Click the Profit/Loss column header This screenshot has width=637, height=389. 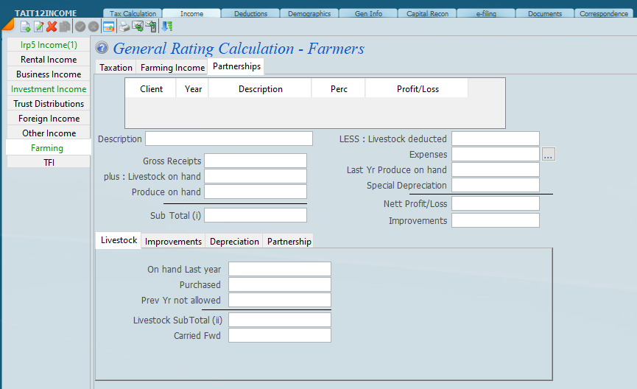(x=418, y=89)
